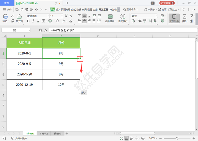Click the fx insert function icon
Viewport: 198px width, 141px height.
(x=46, y=30)
